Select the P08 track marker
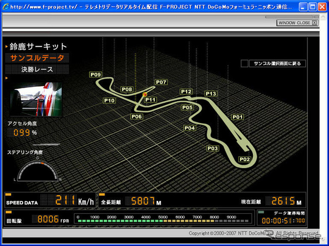The width and height of the screenshot is (329, 246). coord(127,90)
